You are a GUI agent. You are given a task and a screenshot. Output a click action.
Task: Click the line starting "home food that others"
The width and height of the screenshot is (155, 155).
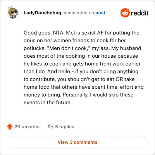click(x=84, y=87)
